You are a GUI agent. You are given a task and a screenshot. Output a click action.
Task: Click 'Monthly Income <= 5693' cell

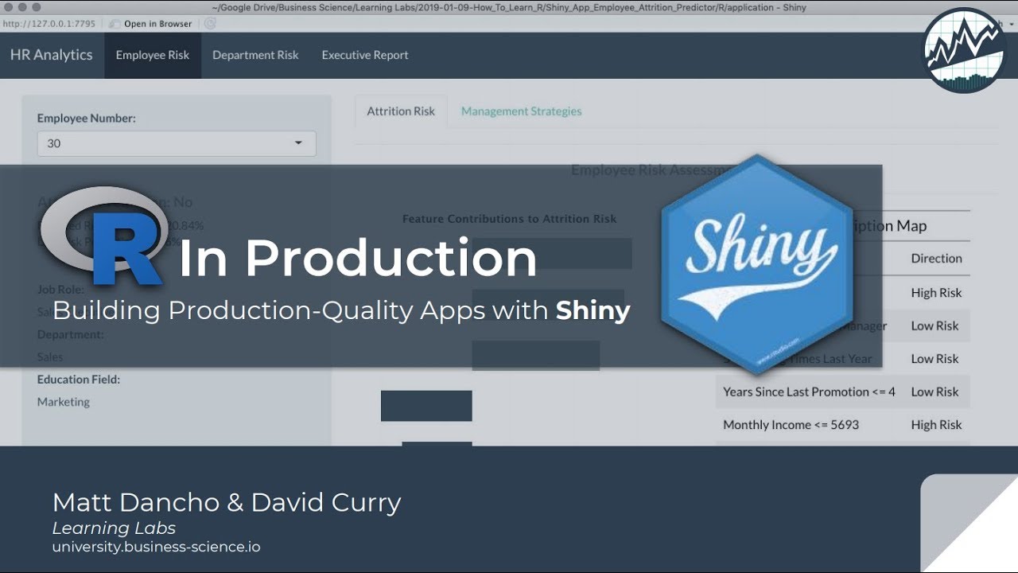tap(791, 425)
